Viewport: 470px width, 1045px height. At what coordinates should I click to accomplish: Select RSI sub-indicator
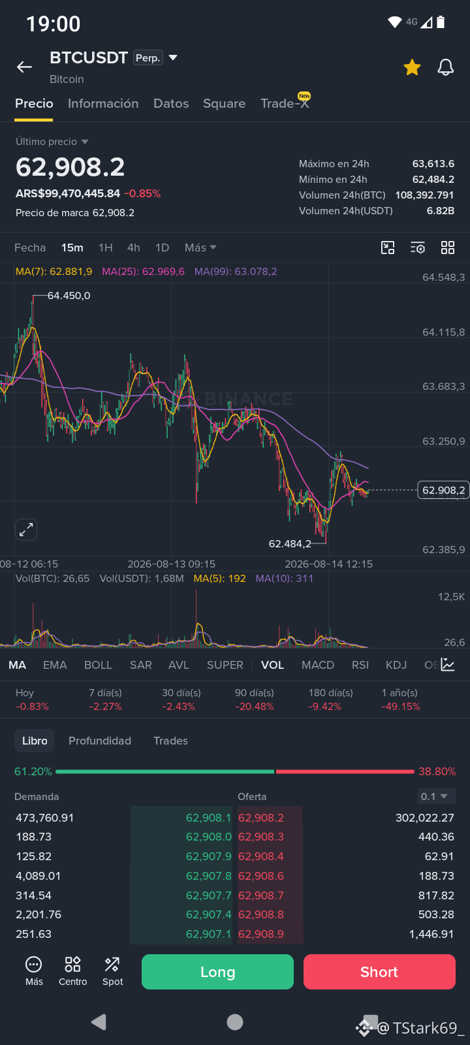[360, 665]
